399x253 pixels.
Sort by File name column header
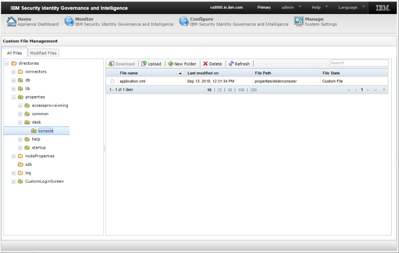coord(151,73)
